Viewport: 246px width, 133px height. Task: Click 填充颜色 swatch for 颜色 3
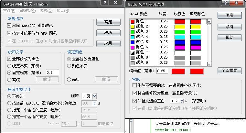(196, 32)
